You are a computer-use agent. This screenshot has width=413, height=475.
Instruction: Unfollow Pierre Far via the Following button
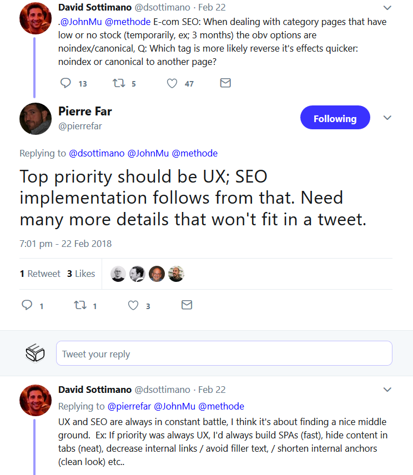pyautogui.click(x=335, y=117)
